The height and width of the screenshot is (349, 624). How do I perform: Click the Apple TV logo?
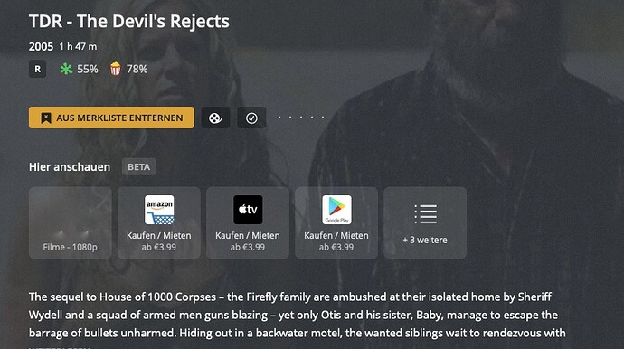(x=248, y=210)
